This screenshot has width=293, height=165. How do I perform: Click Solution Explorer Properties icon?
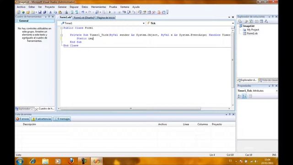(x=240, y=22)
